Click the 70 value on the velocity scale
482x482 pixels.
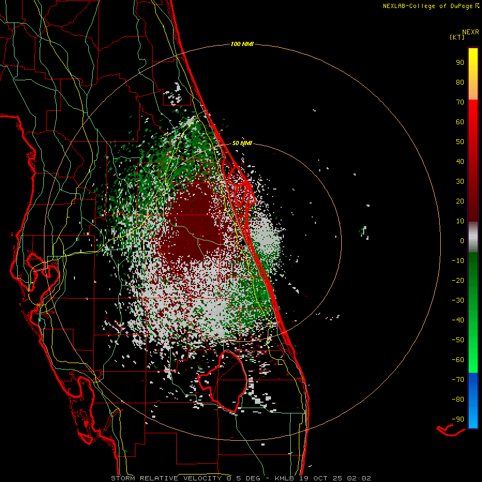point(460,102)
